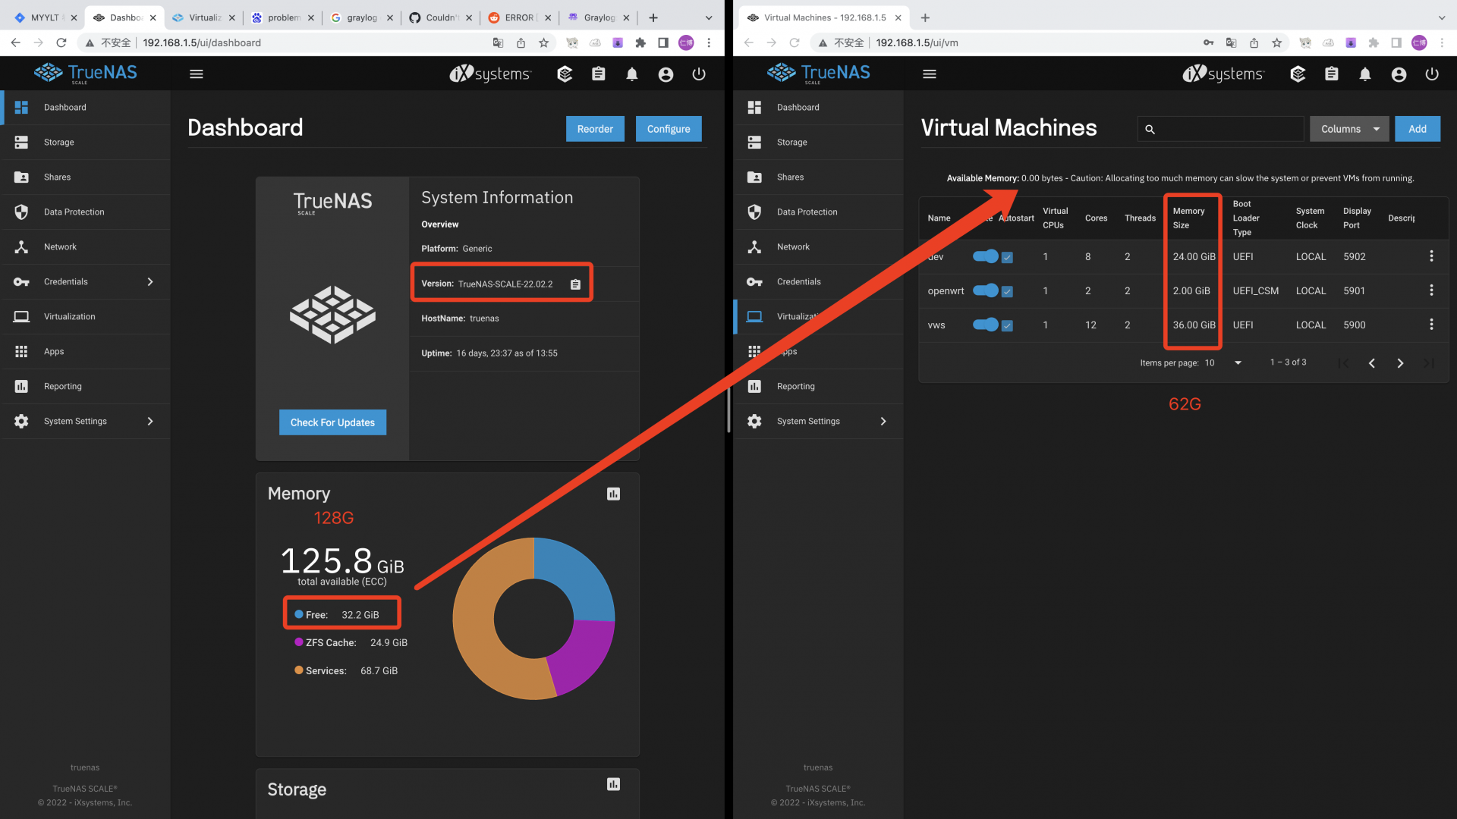The height and width of the screenshot is (819, 1457).
Task: Click the alerts bell in left window
Action: pyautogui.click(x=631, y=74)
